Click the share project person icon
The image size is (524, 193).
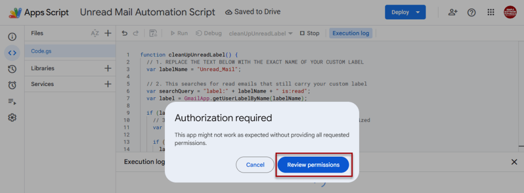453,12
